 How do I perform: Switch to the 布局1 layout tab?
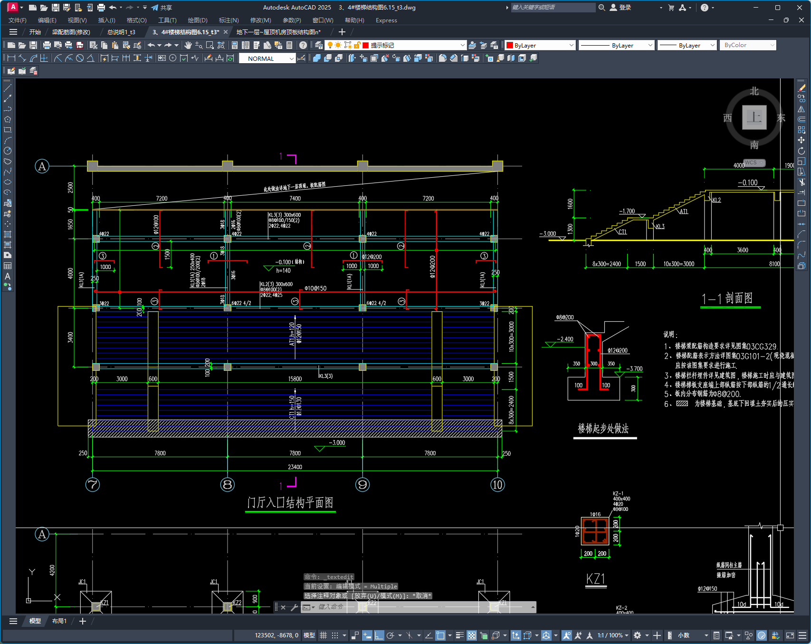tap(59, 621)
